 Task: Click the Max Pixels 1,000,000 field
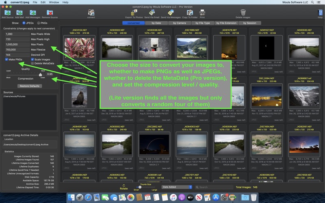17,44
